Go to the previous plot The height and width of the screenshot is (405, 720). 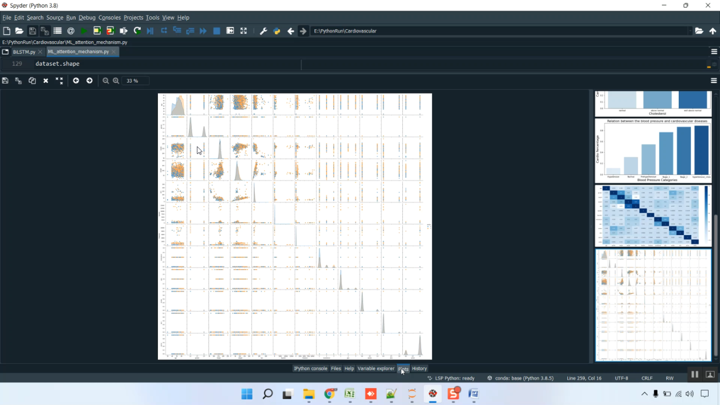click(x=76, y=81)
